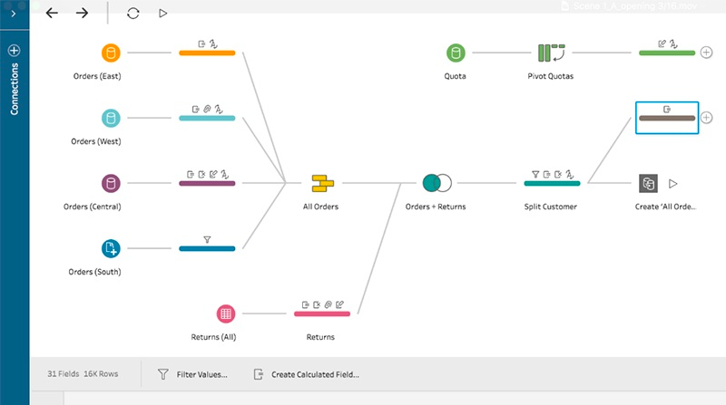Select the Orders (South) input step
The height and width of the screenshot is (405, 726).
(x=111, y=248)
